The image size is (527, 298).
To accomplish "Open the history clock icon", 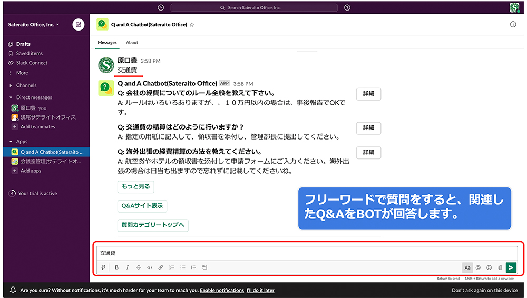I will (x=161, y=7).
